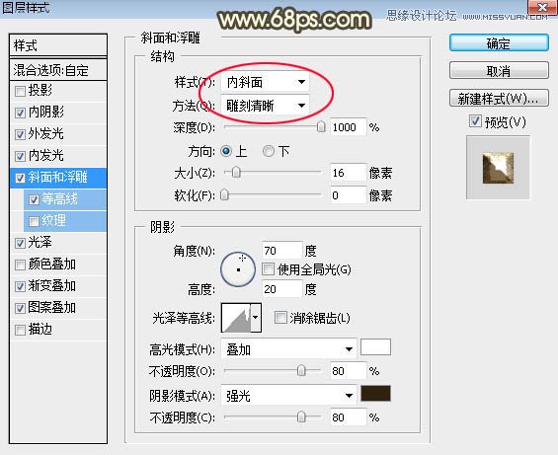Image resolution: width=558 pixels, height=455 pixels.
Task: Select the 上 direction radio button
Action: (x=226, y=151)
